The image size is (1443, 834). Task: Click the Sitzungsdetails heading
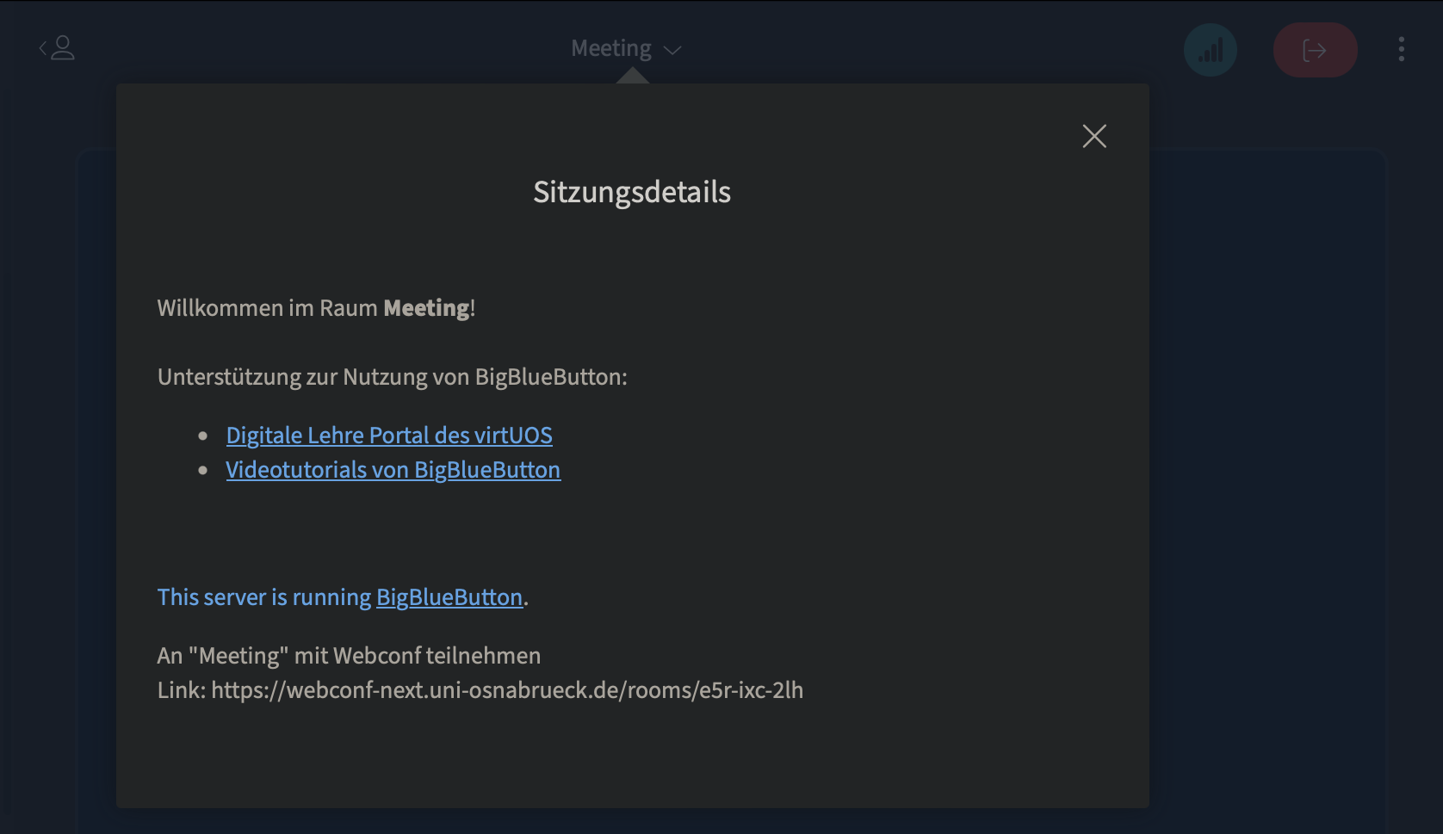632,192
